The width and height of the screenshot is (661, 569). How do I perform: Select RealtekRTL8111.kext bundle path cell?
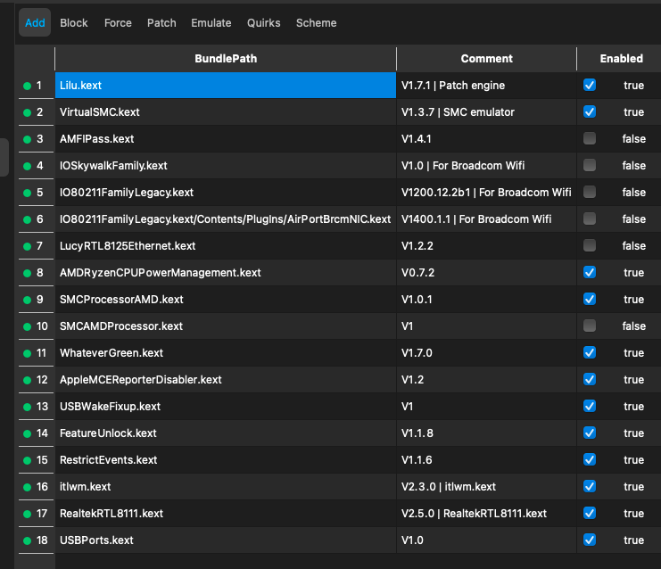click(x=226, y=514)
